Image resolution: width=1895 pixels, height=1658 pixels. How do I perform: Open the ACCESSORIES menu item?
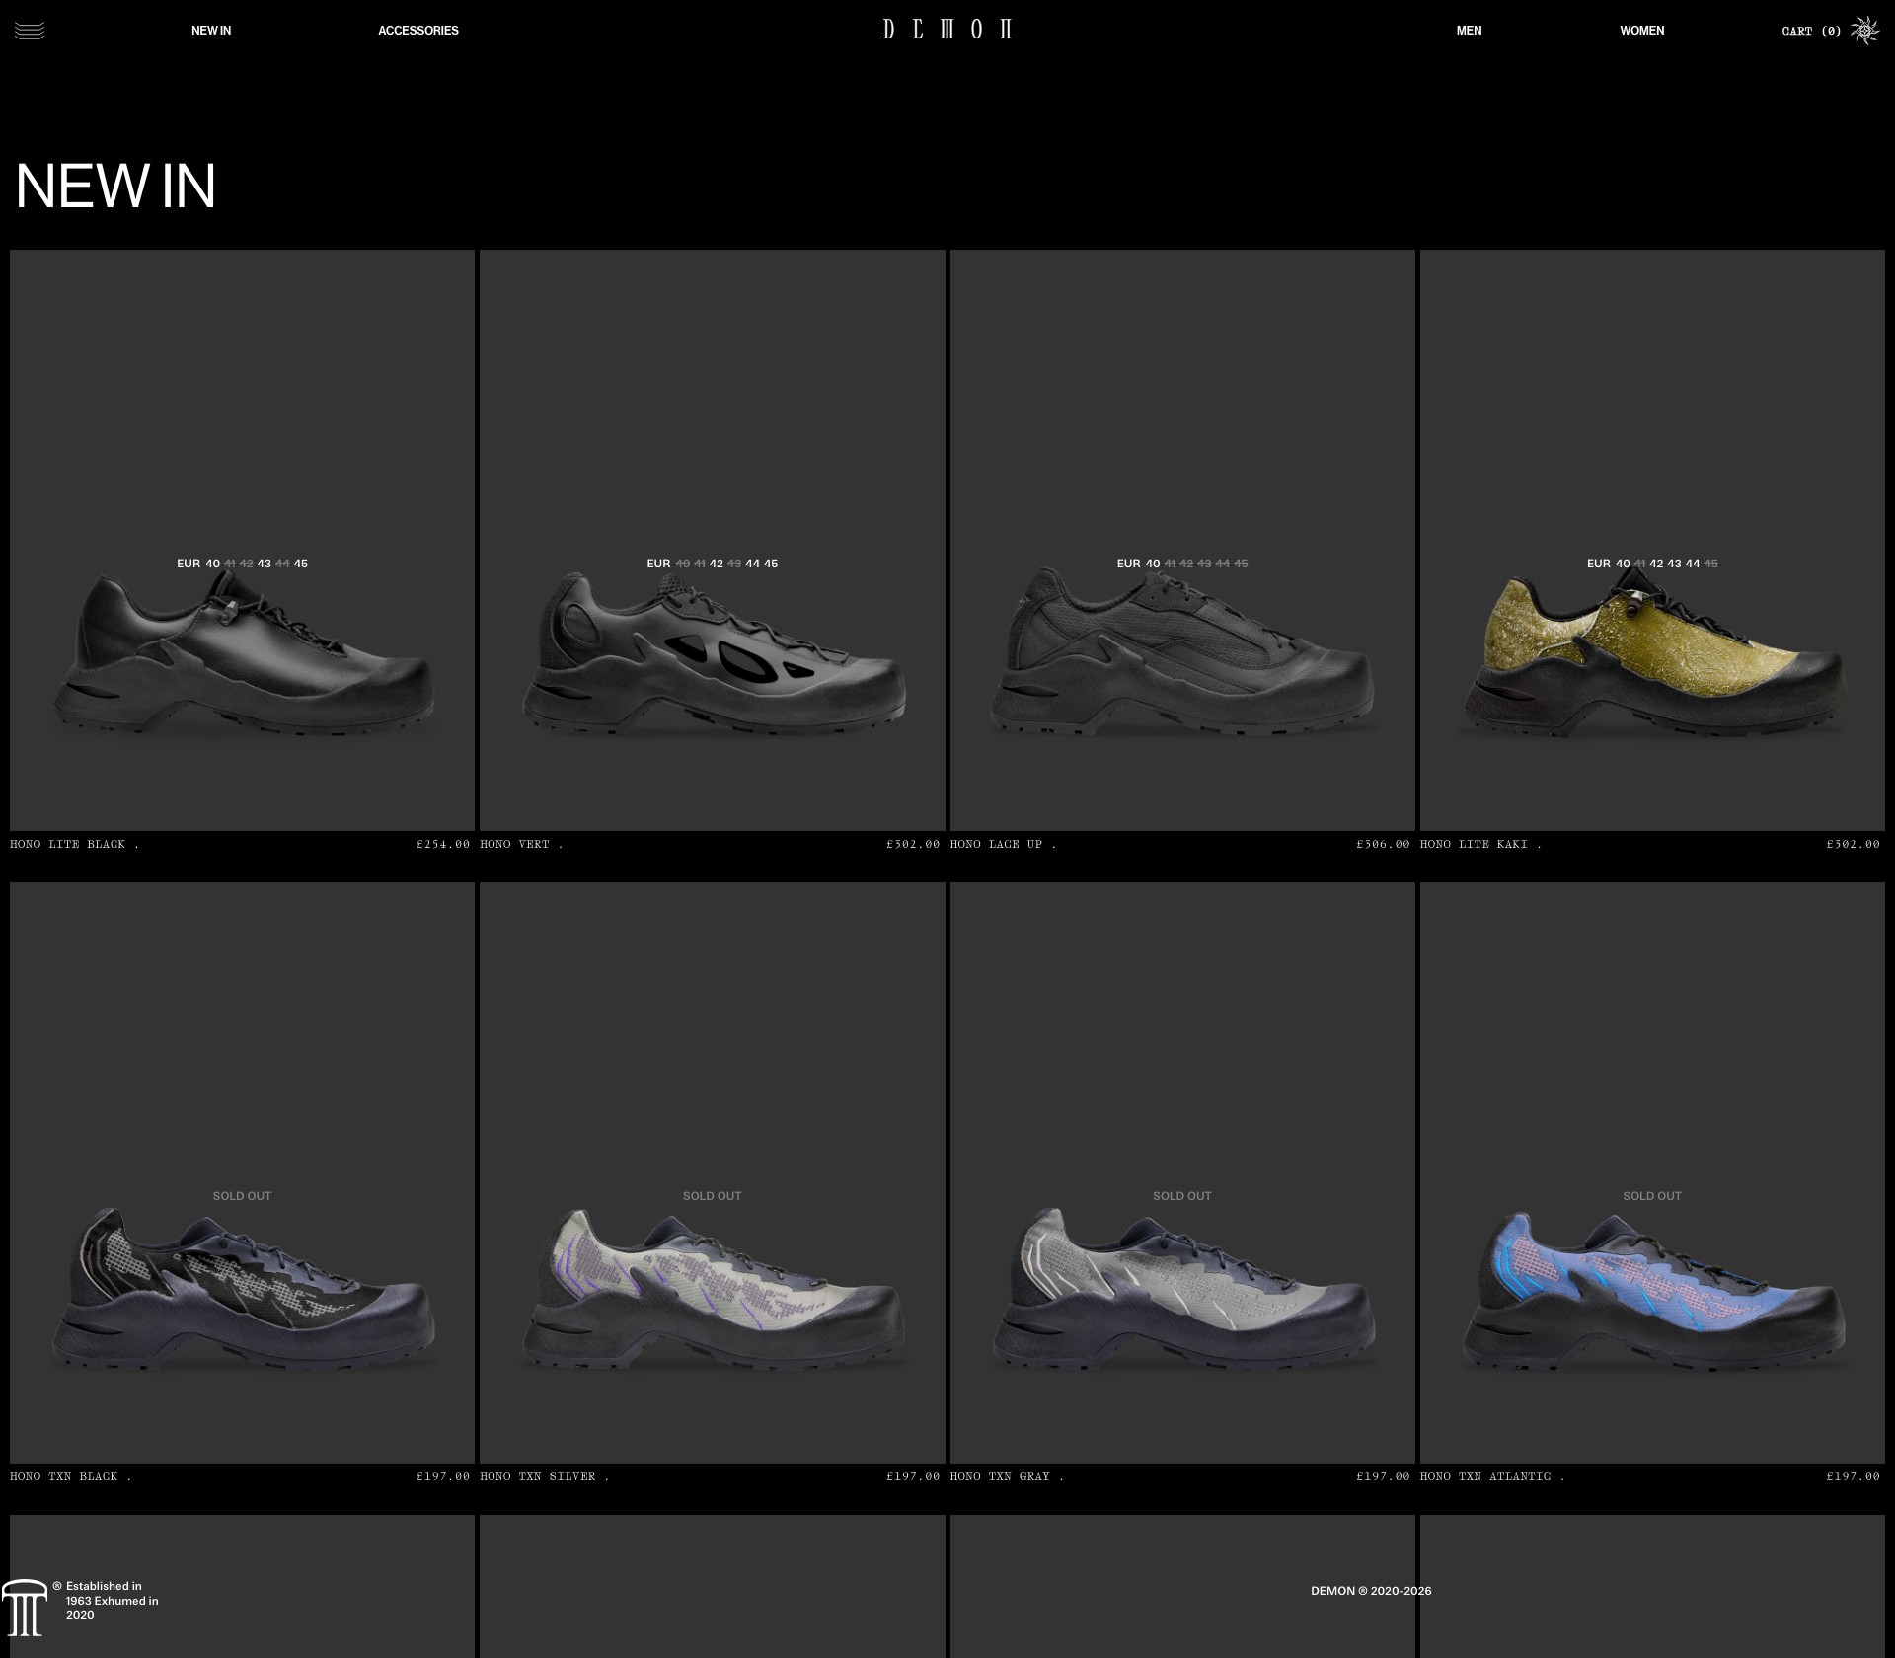click(x=418, y=31)
